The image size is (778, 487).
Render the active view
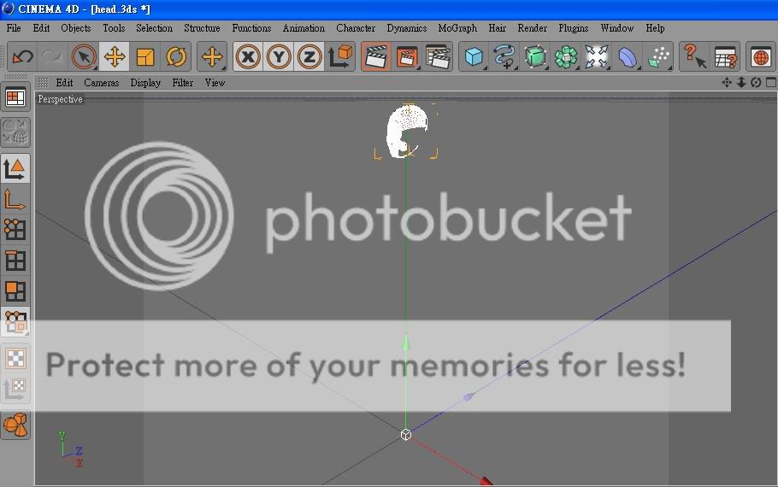375,57
